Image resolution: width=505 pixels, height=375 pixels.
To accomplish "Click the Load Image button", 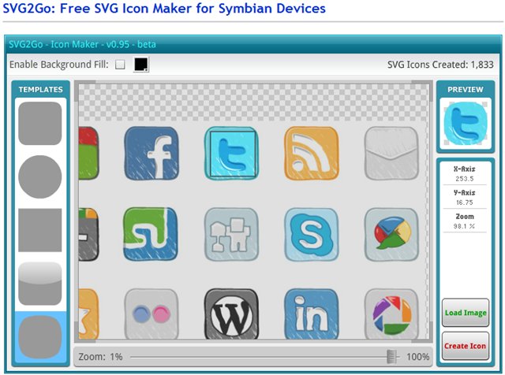I will [466, 313].
